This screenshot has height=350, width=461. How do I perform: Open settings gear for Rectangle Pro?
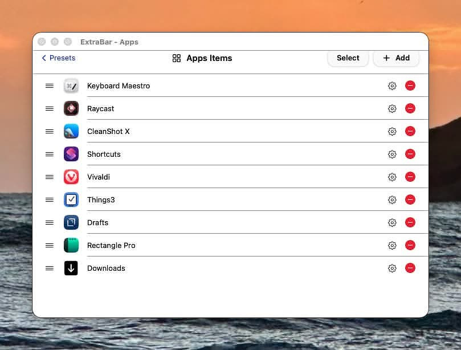pyautogui.click(x=392, y=246)
